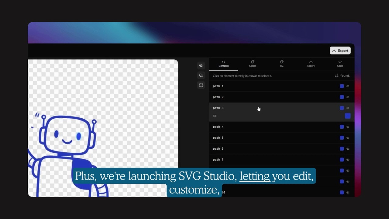Viewport: 389px width, 219px height.
Task: Click path 7 blue color swatch
Action: pyautogui.click(x=342, y=160)
